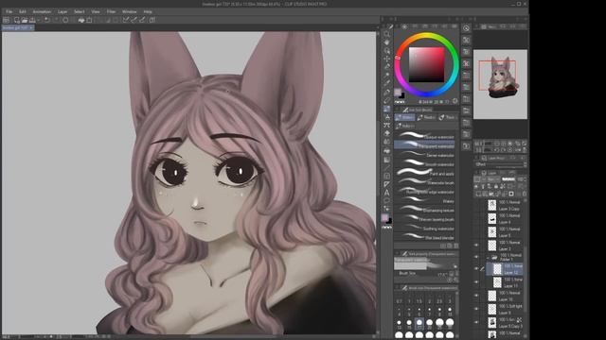Select the Gradient tool
Screen dimensions: 606x340
point(387,160)
